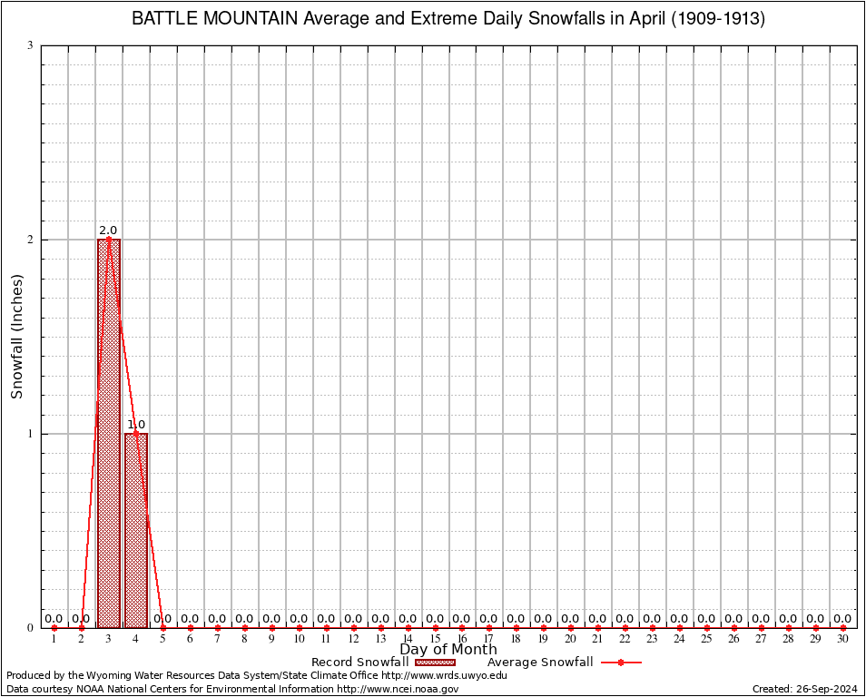Select the day 1 tick label
This screenshot has width=866, height=697.
pos(54,640)
